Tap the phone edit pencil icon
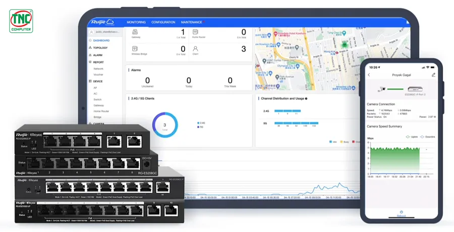This screenshot has height=232, width=454. click(x=433, y=75)
